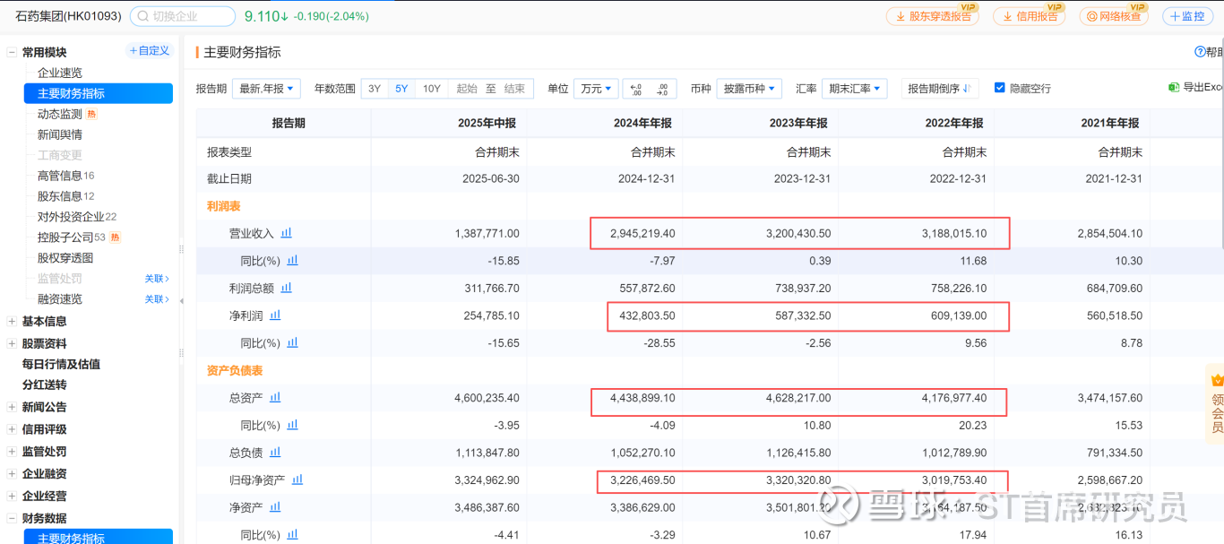Select the 3Y year range option

click(375, 89)
